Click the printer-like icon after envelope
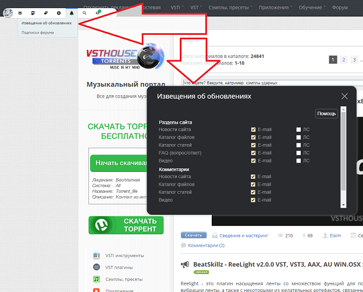The height and width of the screenshot is (292, 363). [x=33, y=13]
